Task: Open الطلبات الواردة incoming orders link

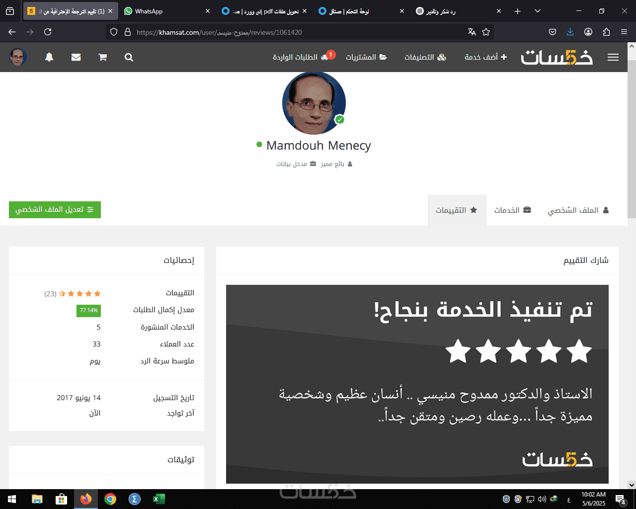Action: tap(301, 57)
